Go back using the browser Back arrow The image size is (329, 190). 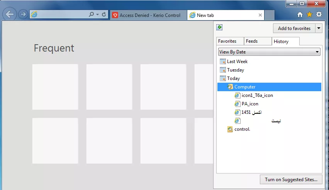coord(10,14)
